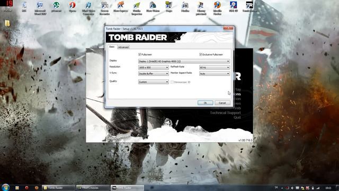Select the Screen Recorder desktop icon
339x191 pixels.
tap(104, 8)
